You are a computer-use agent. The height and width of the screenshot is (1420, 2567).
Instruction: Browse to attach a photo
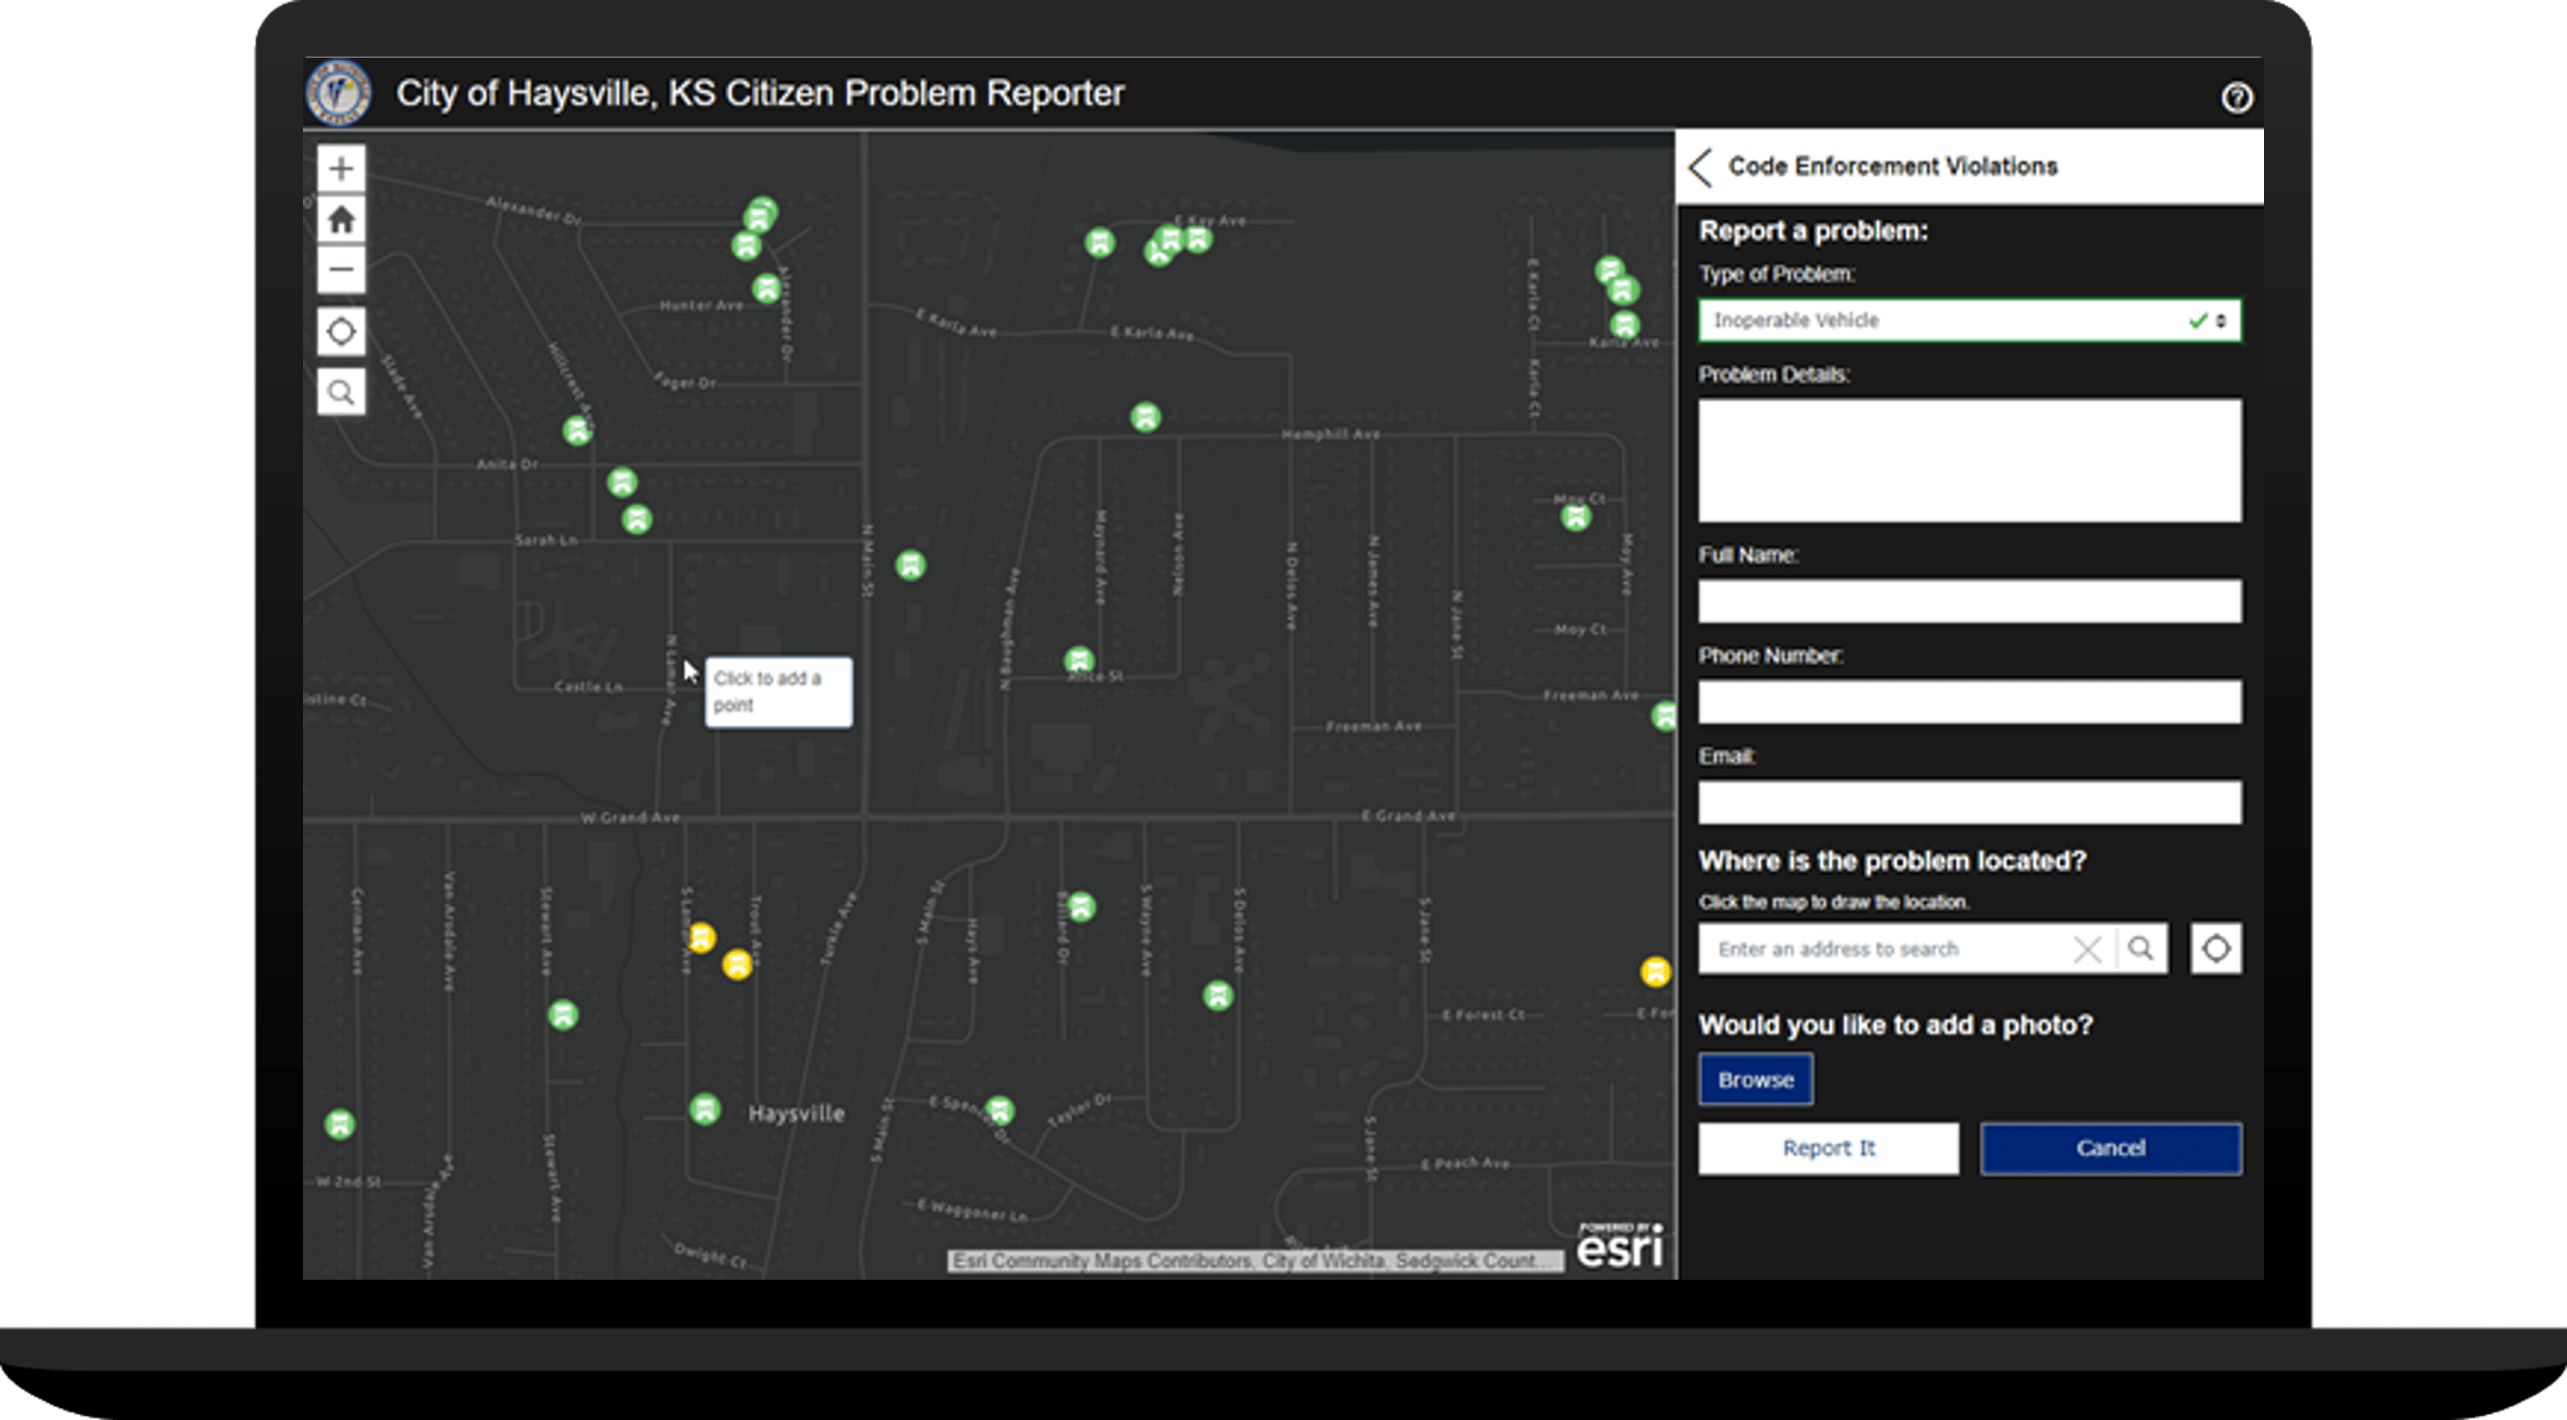(x=1755, y=1078)
